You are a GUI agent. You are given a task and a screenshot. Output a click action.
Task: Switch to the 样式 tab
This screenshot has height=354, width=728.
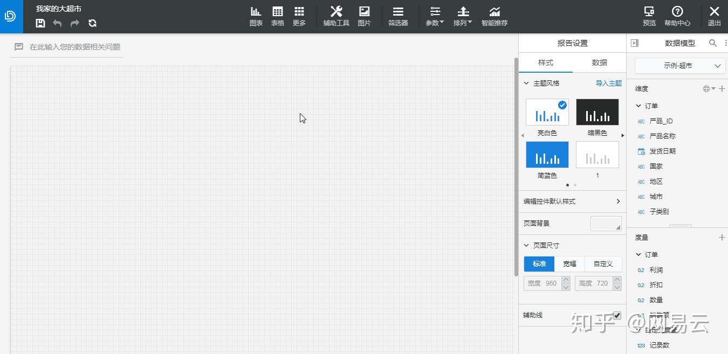[x=545, y=63]
